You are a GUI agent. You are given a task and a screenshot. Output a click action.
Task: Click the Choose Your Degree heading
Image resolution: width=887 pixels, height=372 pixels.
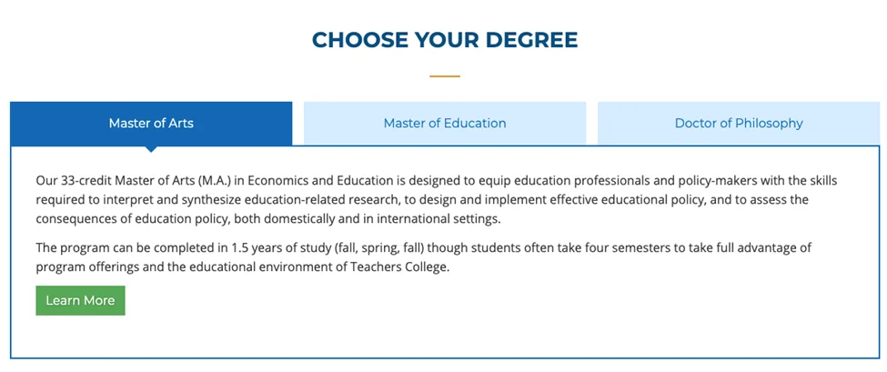pos(445,40)
